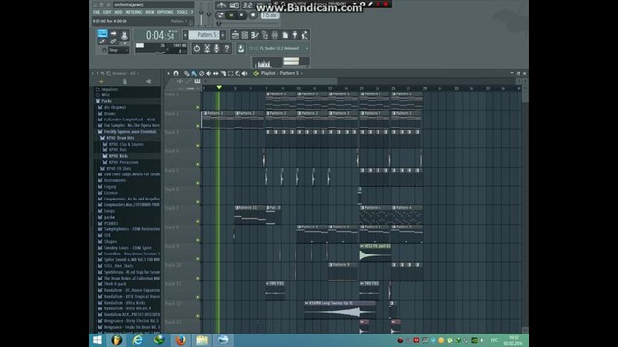The image size is (618, 347).
Task: Open the Playlist options menu arrow
Action: (x=169, y=73)
